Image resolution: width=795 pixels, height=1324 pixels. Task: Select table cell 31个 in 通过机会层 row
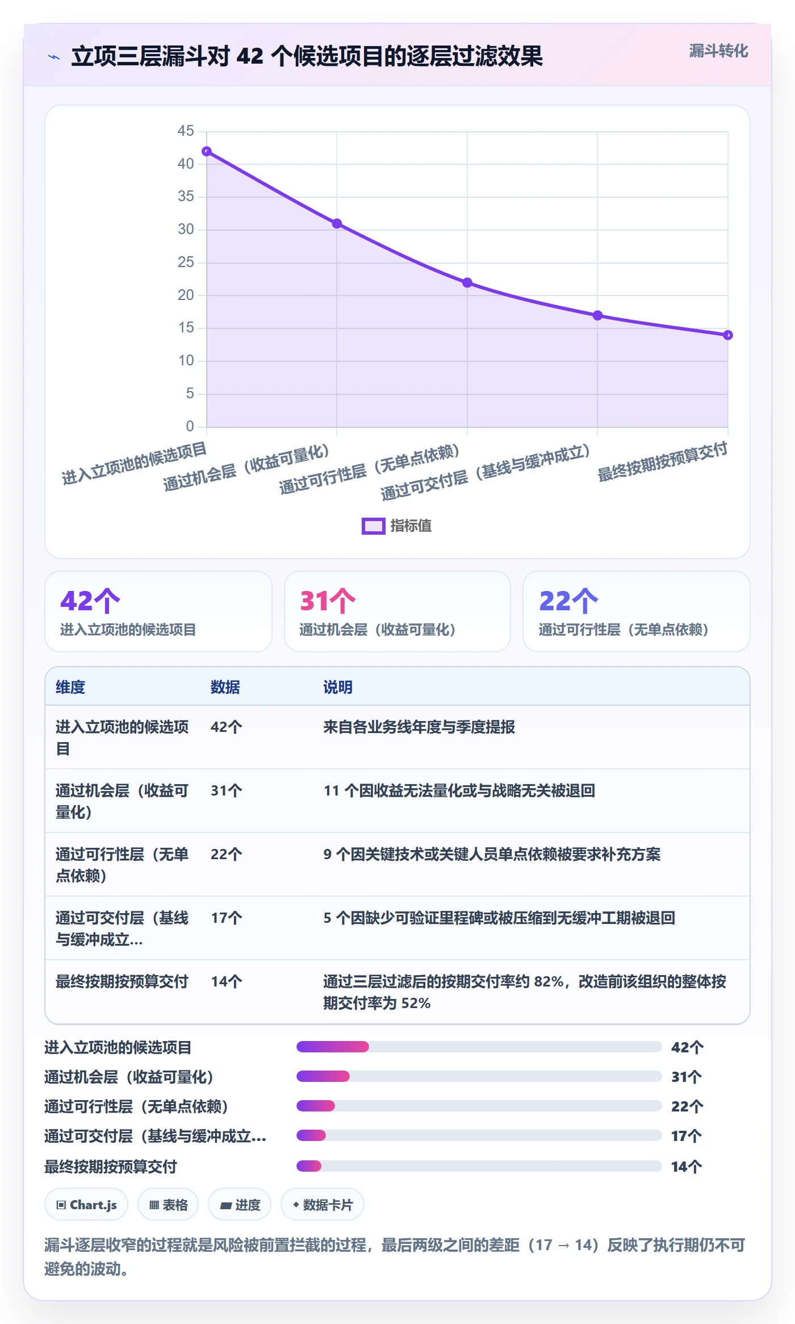point(227,790)
